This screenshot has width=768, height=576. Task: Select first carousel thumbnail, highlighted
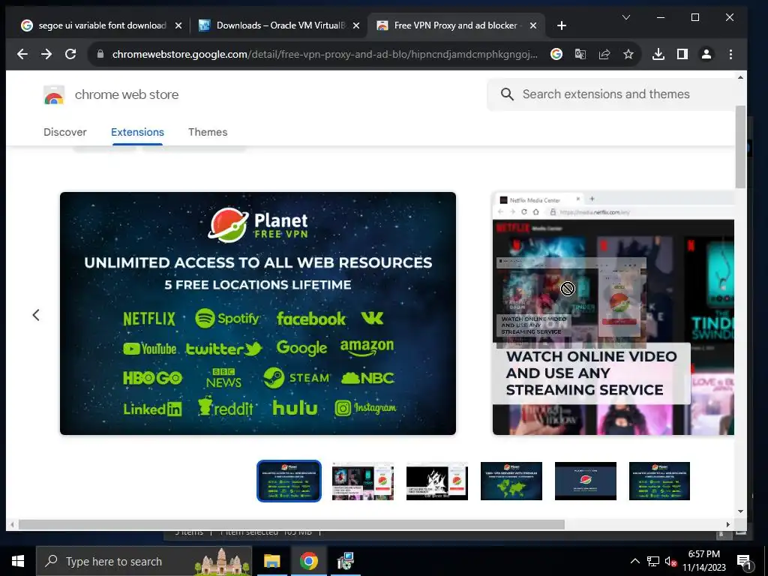point(289,481)
